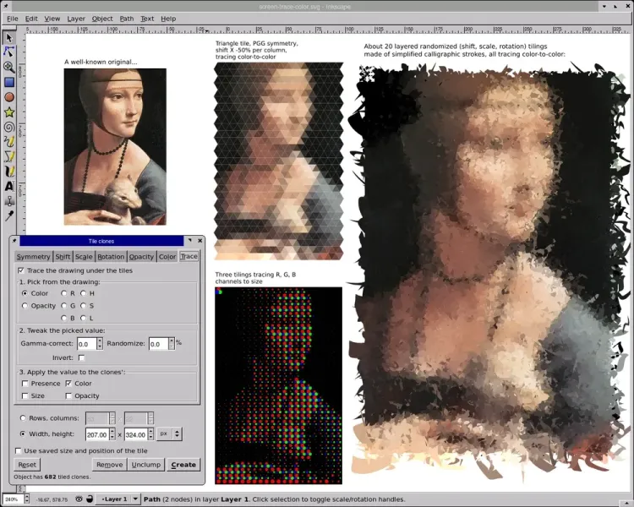
Task: Select the H hue radio button
Action: tap(84, 293)
